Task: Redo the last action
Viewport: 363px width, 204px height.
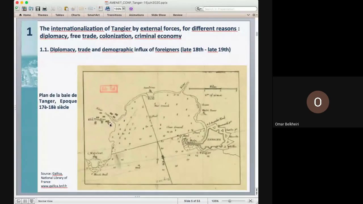Action: (x=90, y=9)
